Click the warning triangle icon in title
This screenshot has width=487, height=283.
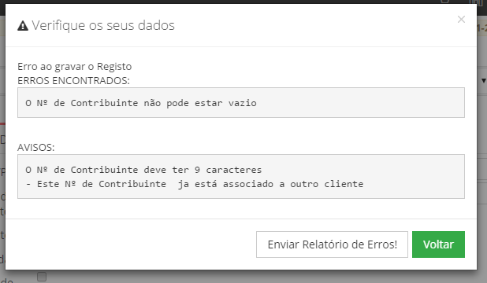pyautogui.click(x=23, y=25)
